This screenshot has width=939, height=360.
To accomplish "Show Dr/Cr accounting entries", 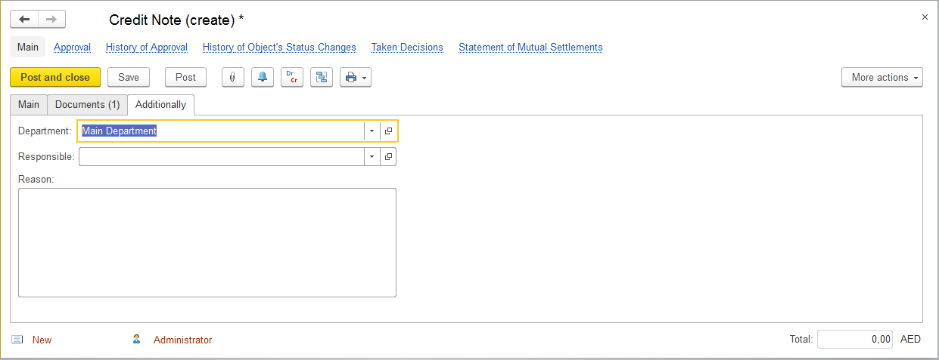I will [291, 78].
